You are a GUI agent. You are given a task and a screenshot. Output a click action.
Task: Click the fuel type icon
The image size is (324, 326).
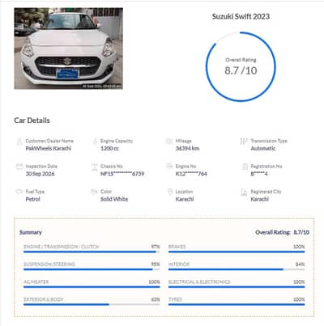[x=19, y=192]
